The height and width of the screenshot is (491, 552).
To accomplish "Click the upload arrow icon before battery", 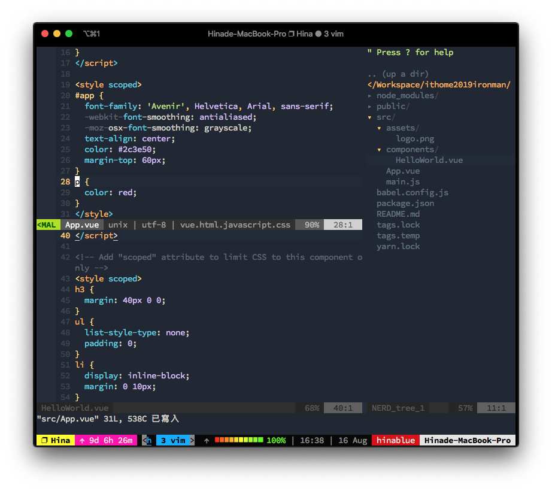I will point(207,440).
